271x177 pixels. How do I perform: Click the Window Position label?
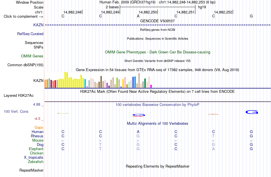[x=30, y=2]
